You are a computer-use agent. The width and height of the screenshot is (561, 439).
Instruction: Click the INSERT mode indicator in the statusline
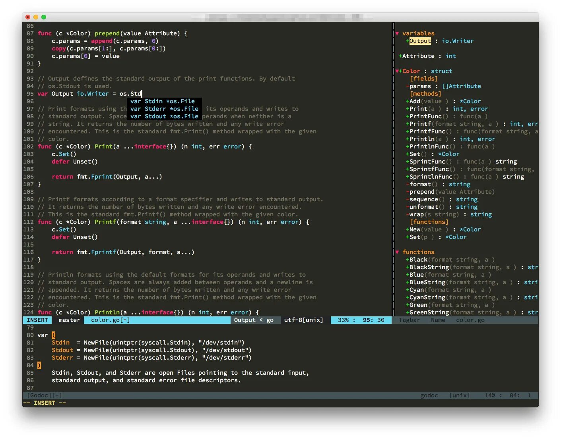click(37, 320)
